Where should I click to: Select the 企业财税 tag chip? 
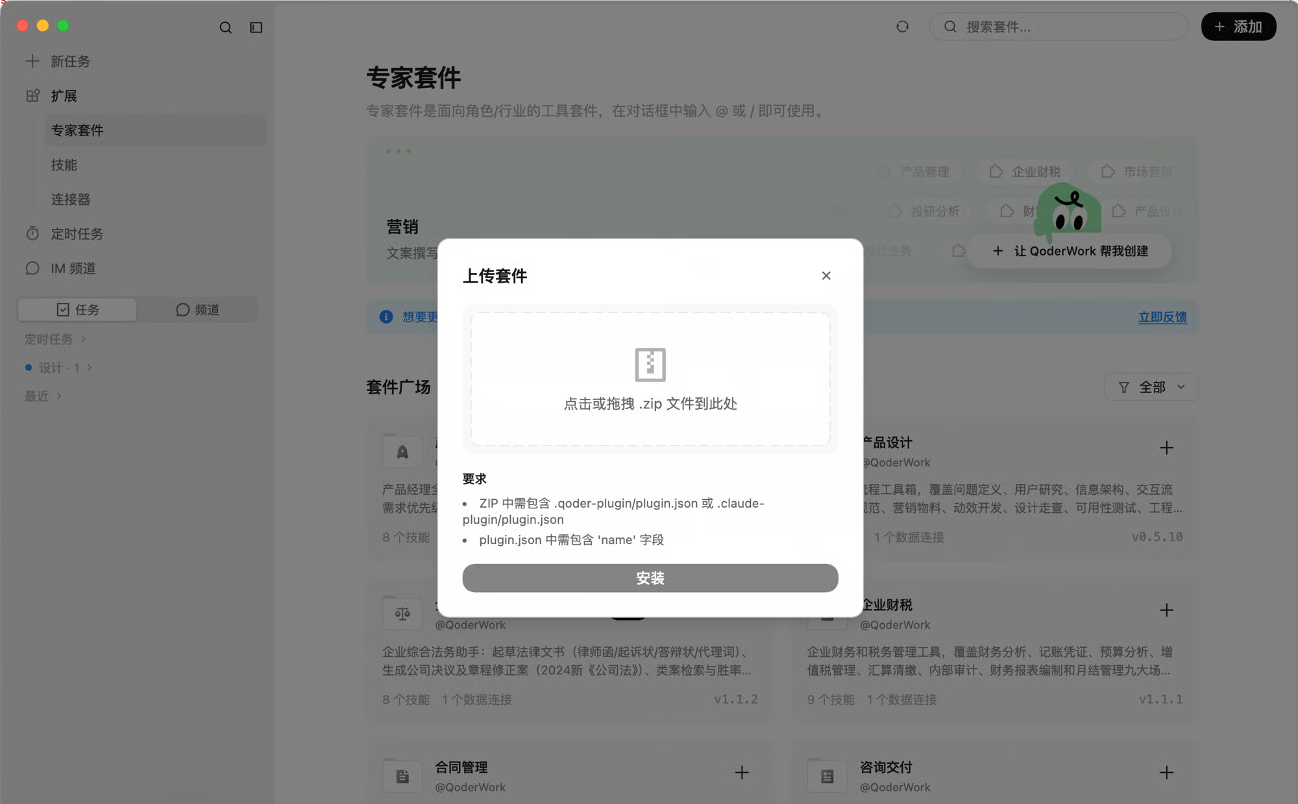[x=1025, y=171]
